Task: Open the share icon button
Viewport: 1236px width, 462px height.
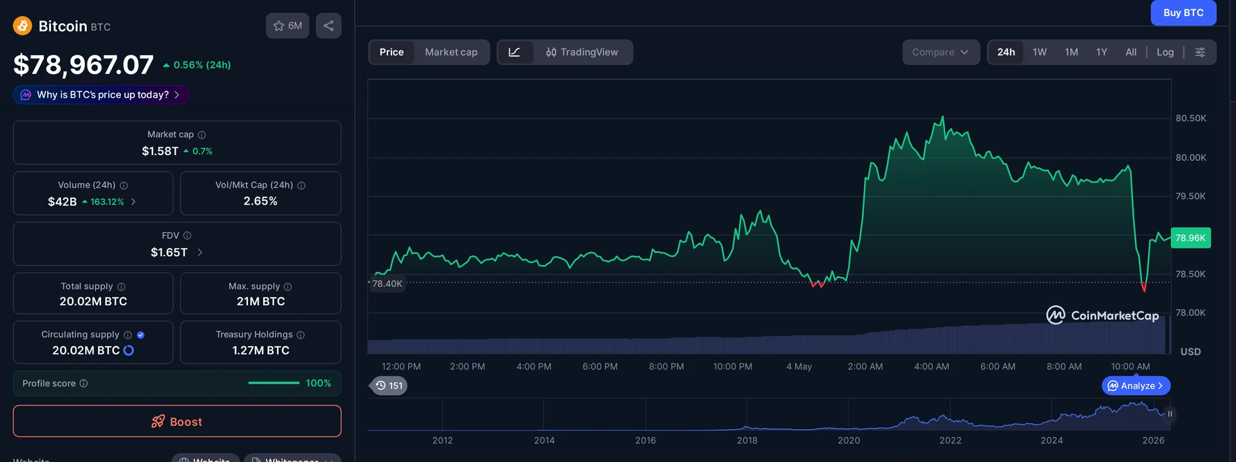Action: point(328,26)
